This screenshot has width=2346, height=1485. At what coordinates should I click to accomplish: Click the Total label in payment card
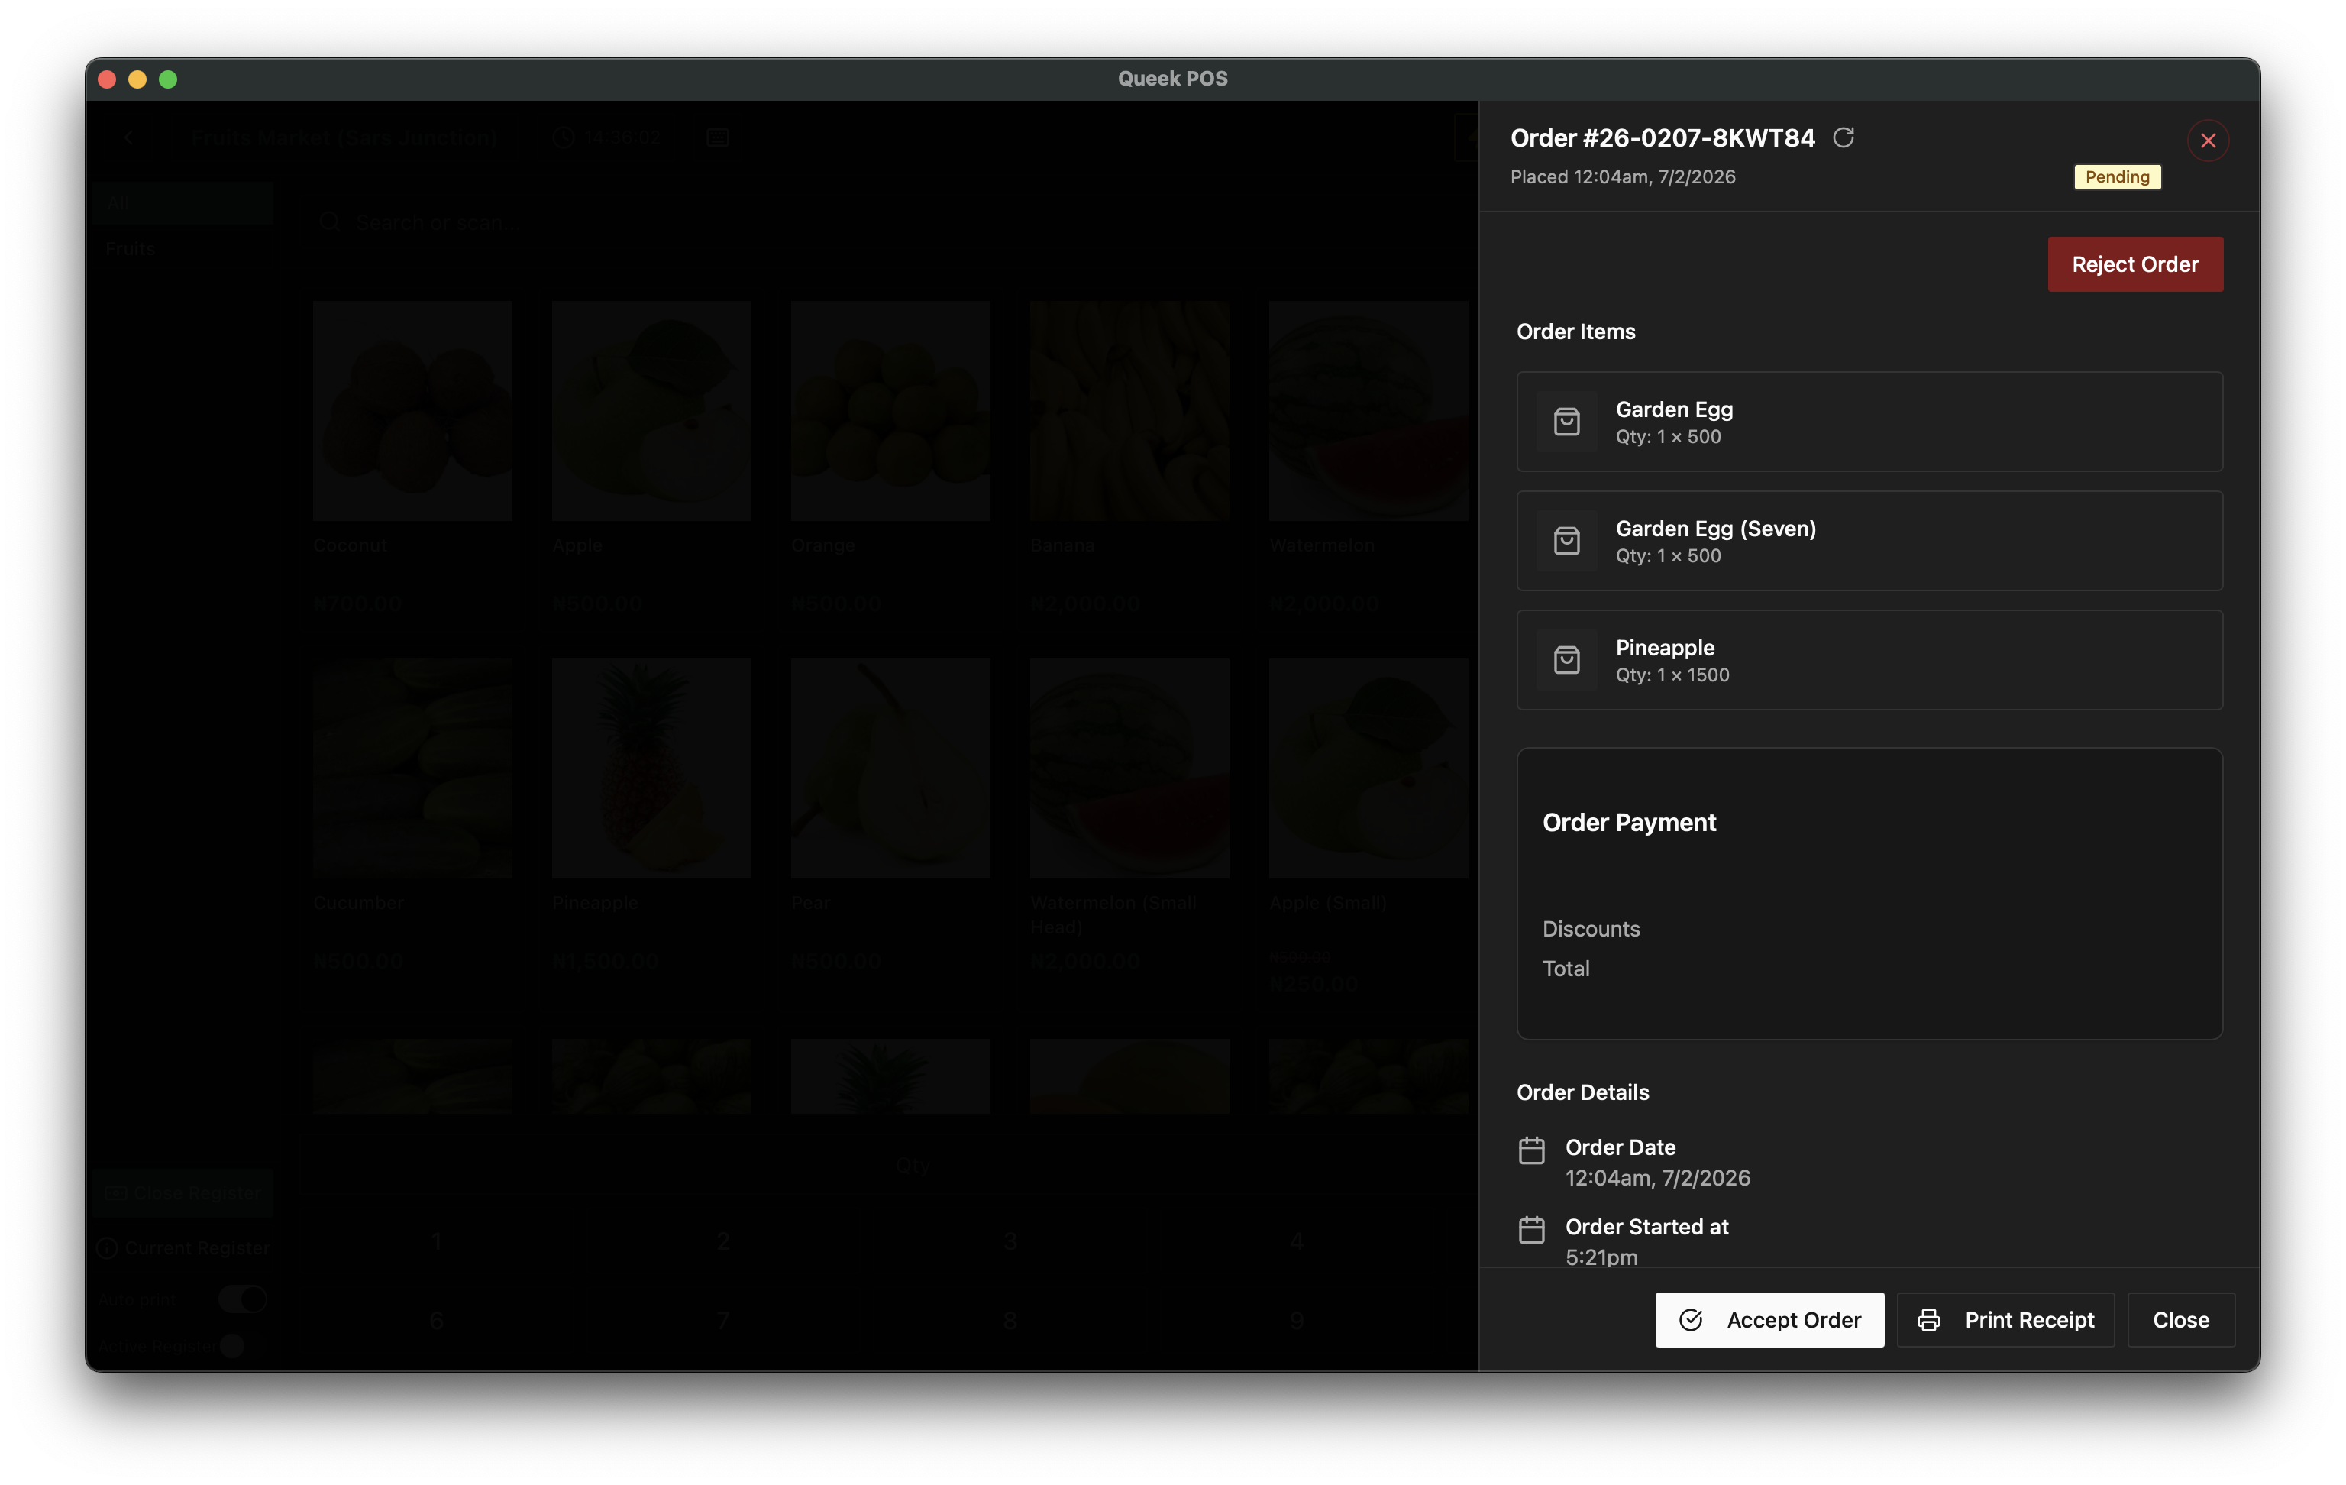point(1566,969)
